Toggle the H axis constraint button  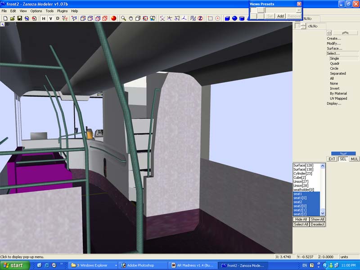pyautogui.click(x=44, y=18)
